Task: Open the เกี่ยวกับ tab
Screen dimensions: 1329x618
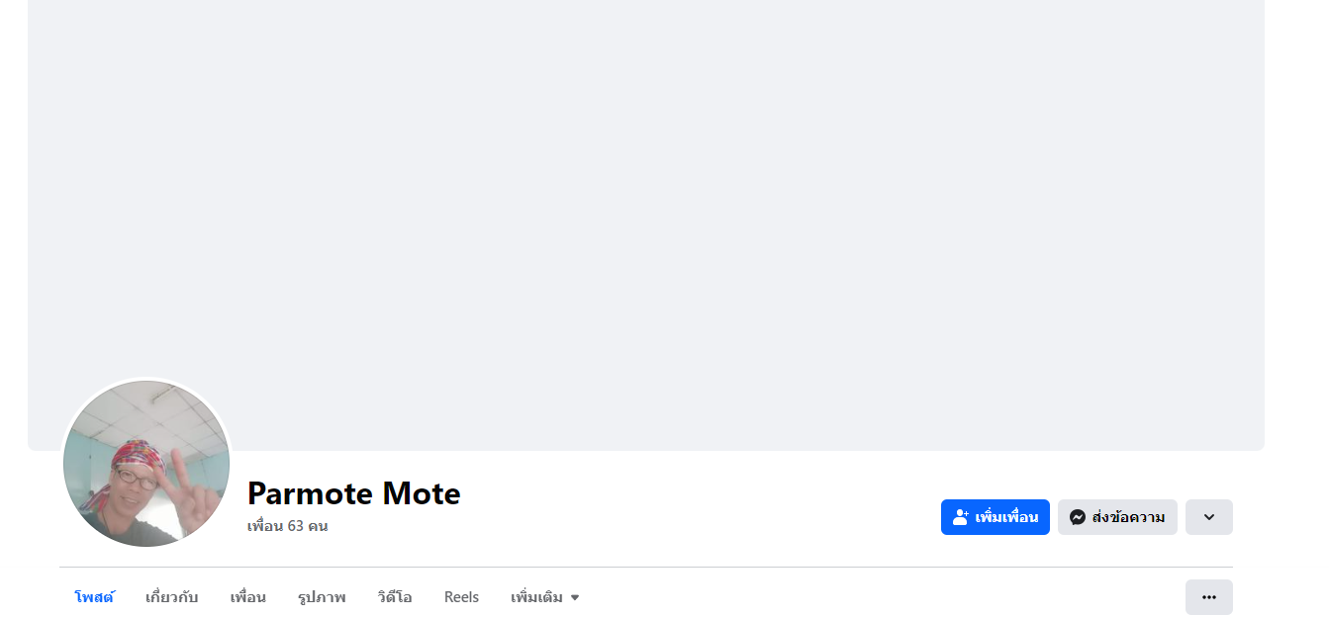Action: pyautogui.click(x=171, y=597)
